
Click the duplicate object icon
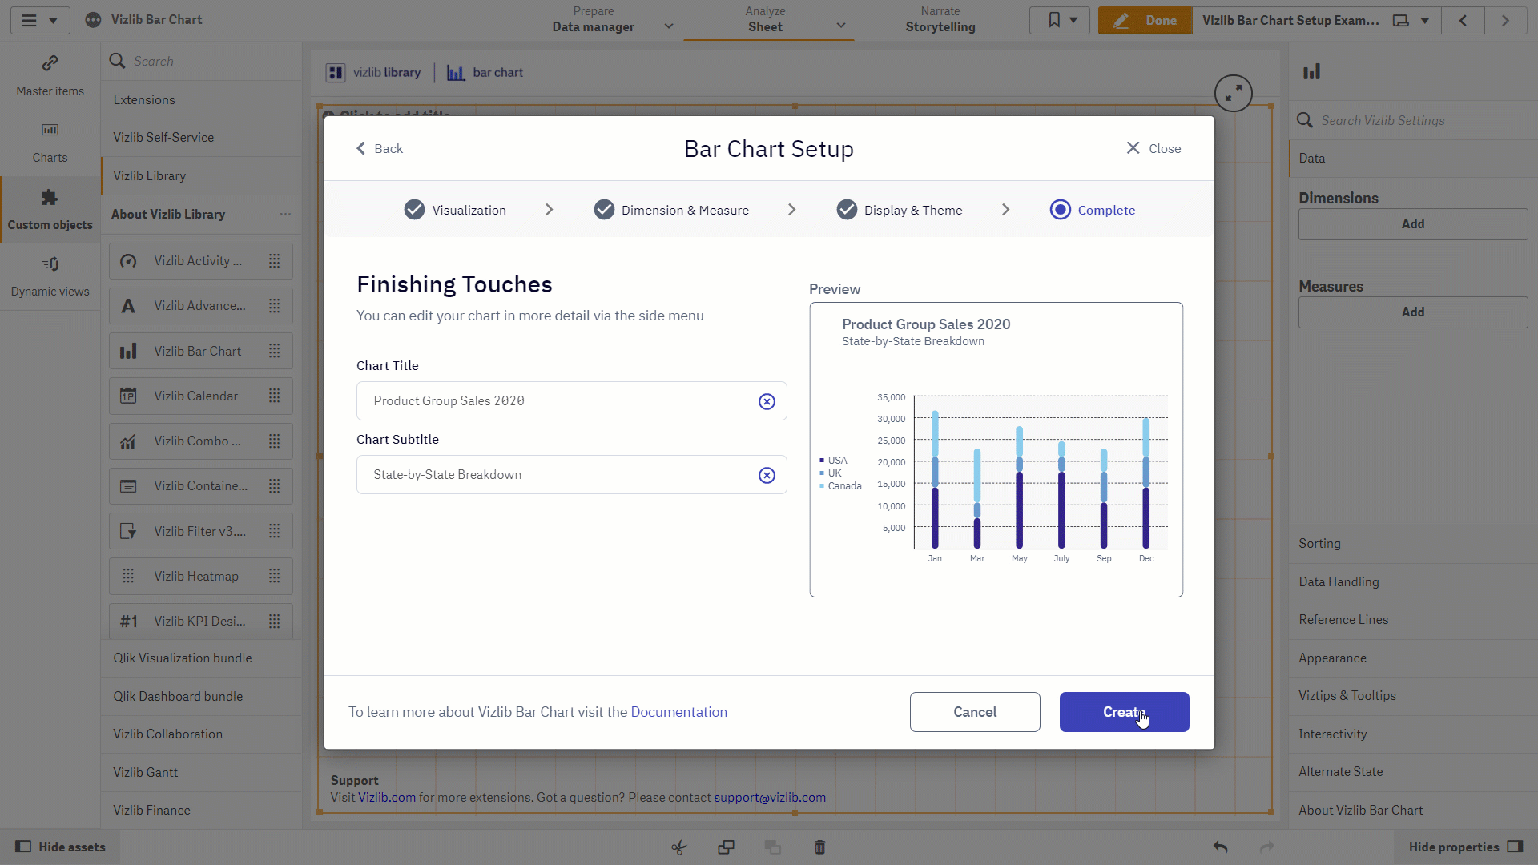(726, 847)
